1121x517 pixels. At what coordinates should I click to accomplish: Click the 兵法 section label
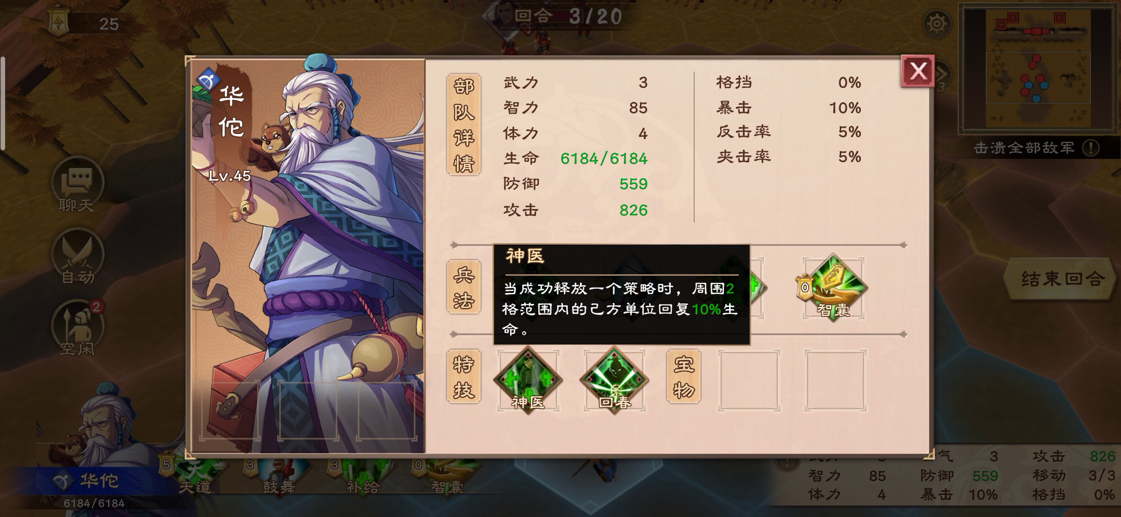click(x=464, y=287)
